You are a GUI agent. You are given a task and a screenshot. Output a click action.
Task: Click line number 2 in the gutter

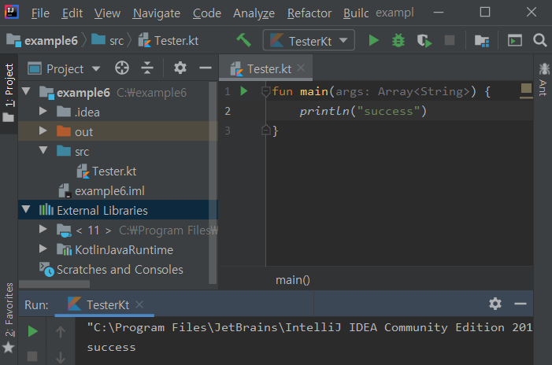click(228, 111)
